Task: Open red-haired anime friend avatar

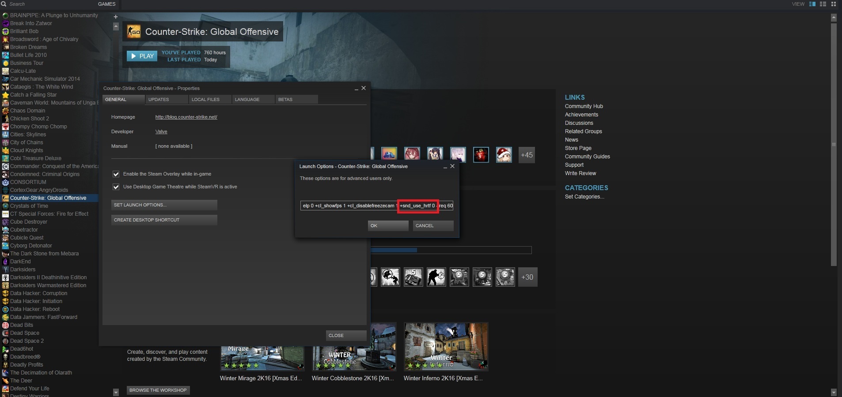Action: pyautogui.click(x=412, y=155)
